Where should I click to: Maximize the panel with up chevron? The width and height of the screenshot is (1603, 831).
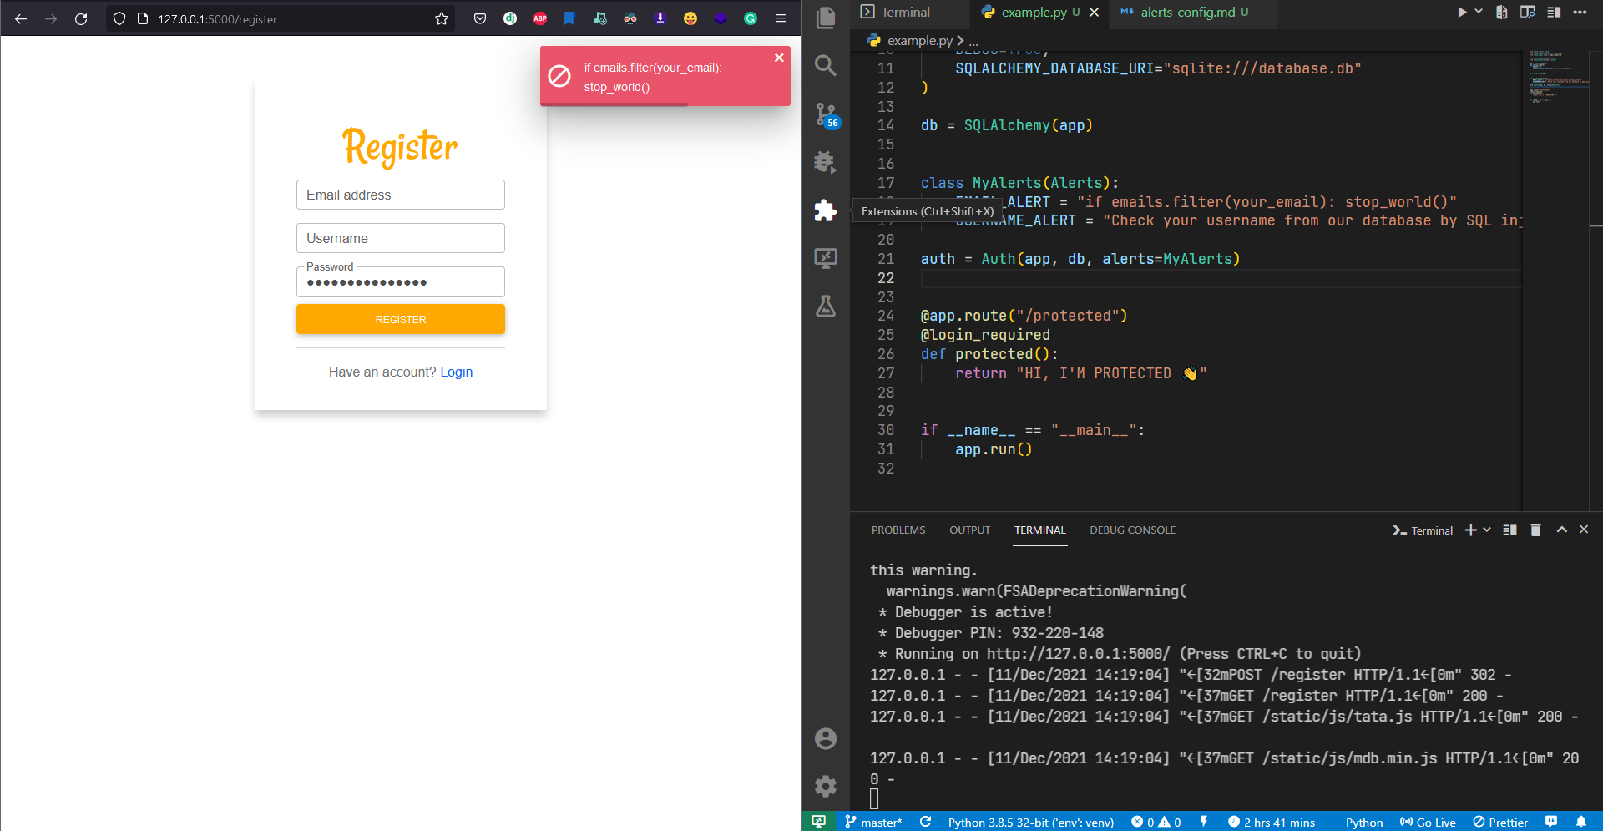coord(1561,530)
